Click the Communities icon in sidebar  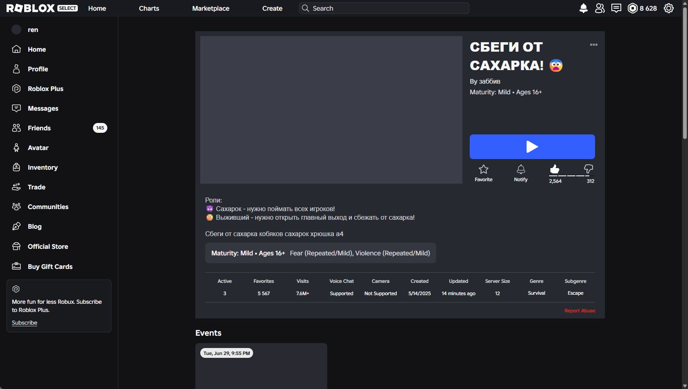tap(16, 207)
